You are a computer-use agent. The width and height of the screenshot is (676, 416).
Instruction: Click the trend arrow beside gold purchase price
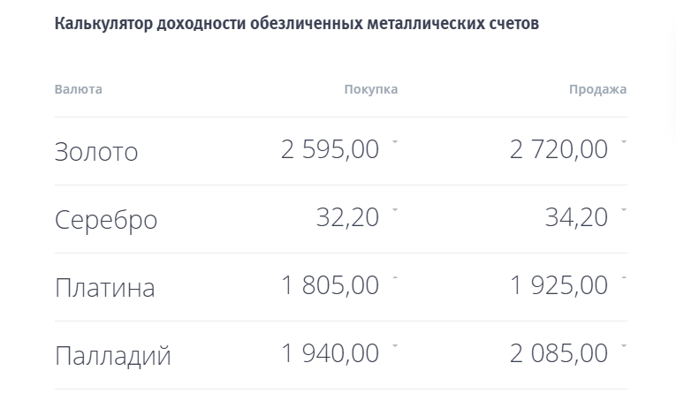pos(395,141)
